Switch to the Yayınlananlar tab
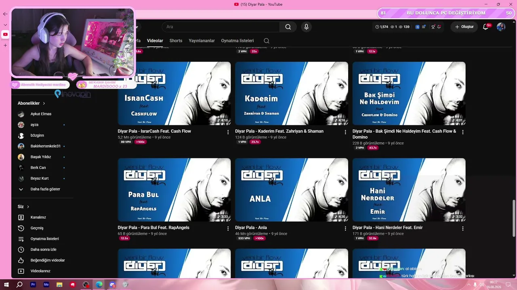 tap(202, 41)
